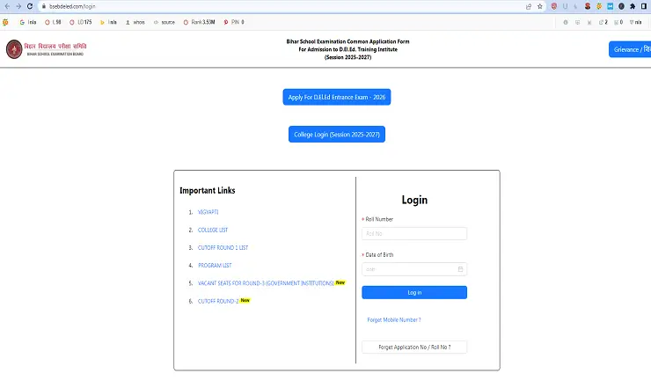The image size is (651, 388).
Task: Focus the Roll Number input field
Action: (413, 233)
